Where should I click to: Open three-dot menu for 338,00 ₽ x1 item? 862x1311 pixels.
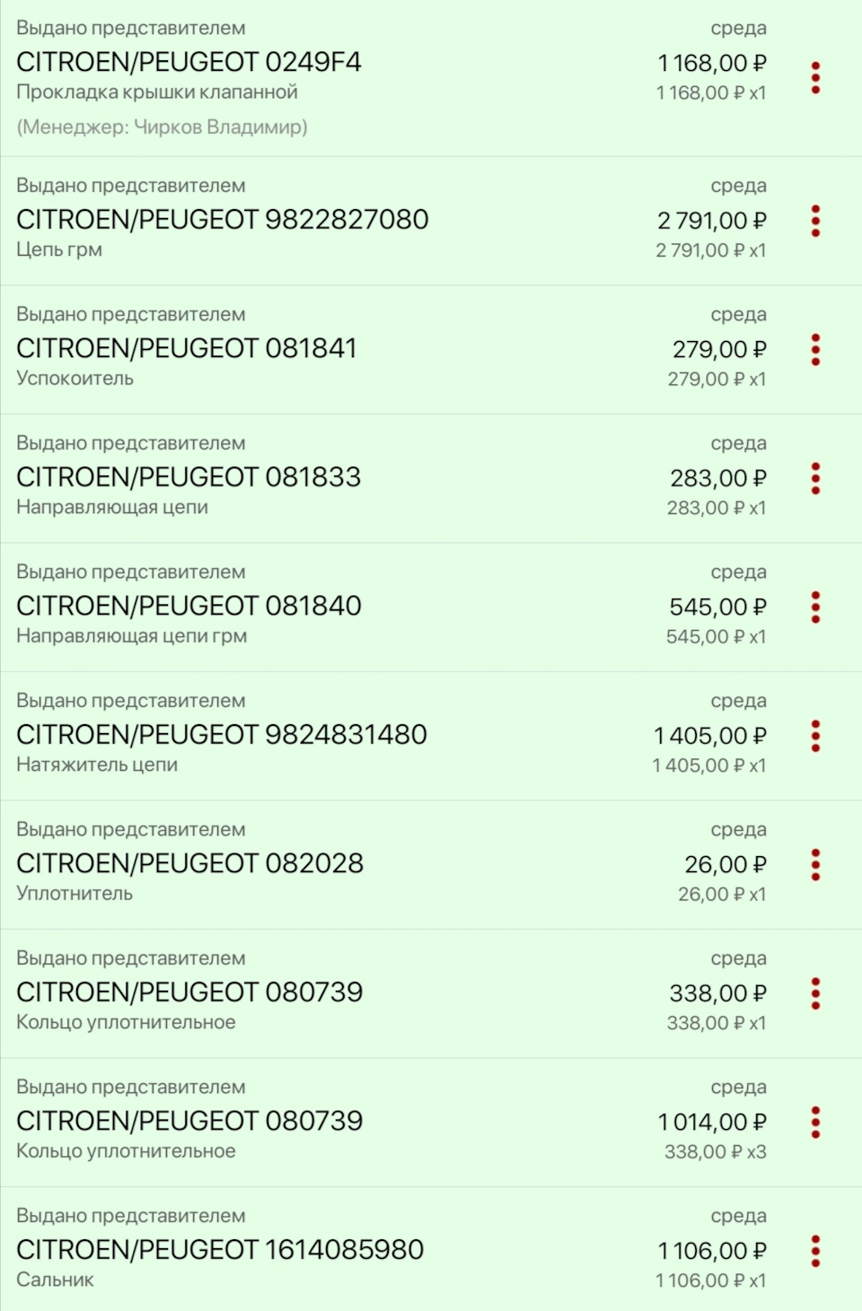[815, 993]
